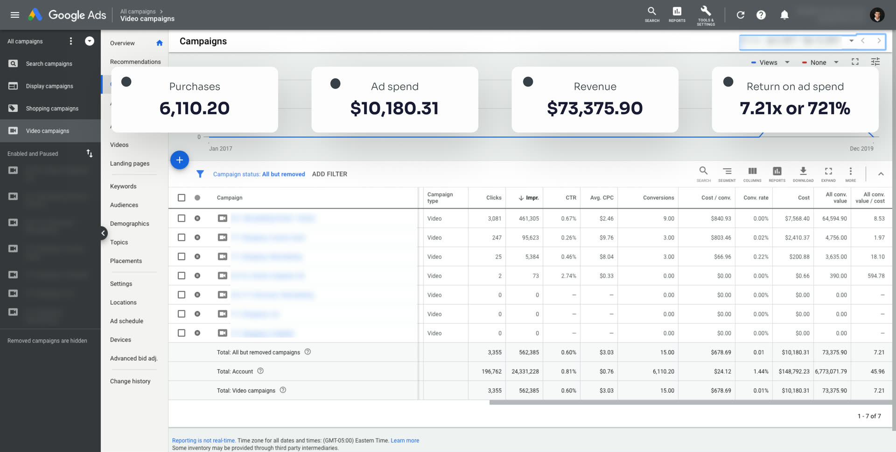Expand All campaigns breadcrumb
This screenshot has height=452, width=896.
[x=142, y=11]
